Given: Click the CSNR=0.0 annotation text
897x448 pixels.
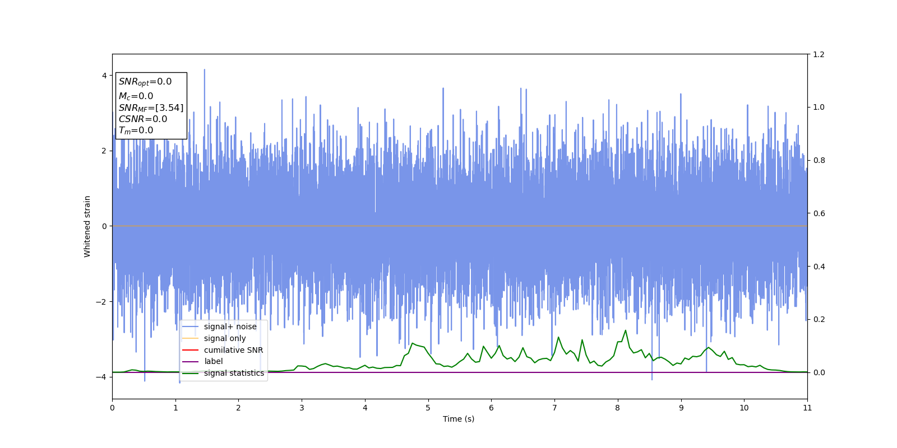Looking at the screenshot, I should pos(142,119).
